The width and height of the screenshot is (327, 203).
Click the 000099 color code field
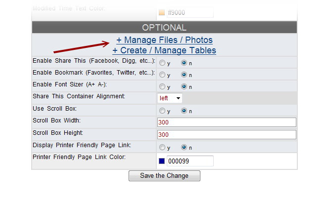click(x=190, y=161)
